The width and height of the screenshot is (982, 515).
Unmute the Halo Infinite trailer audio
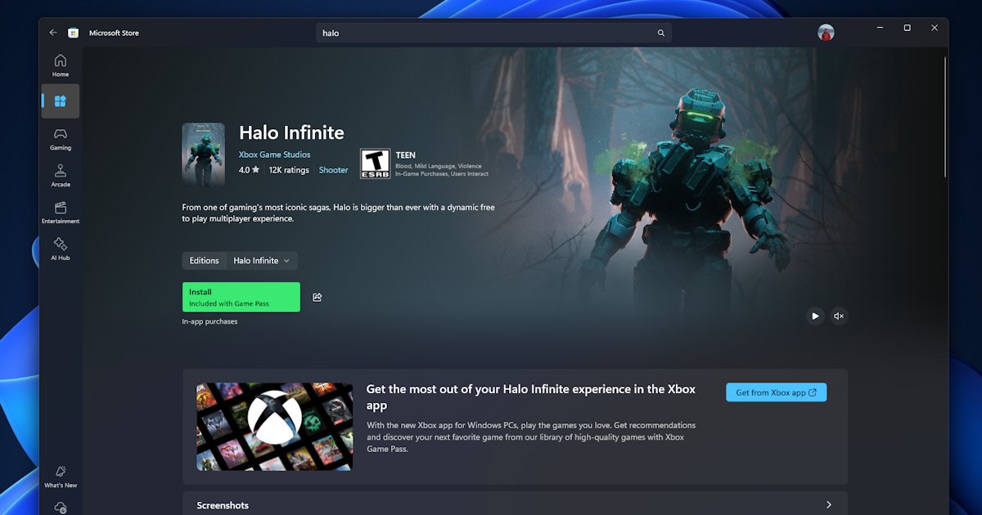(x=839, y=316)
